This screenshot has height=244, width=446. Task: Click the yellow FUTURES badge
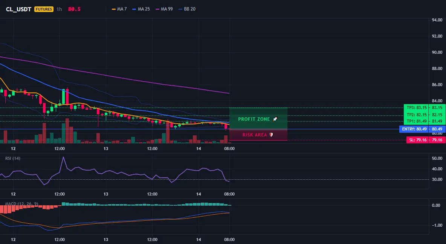tap(44, 9)
